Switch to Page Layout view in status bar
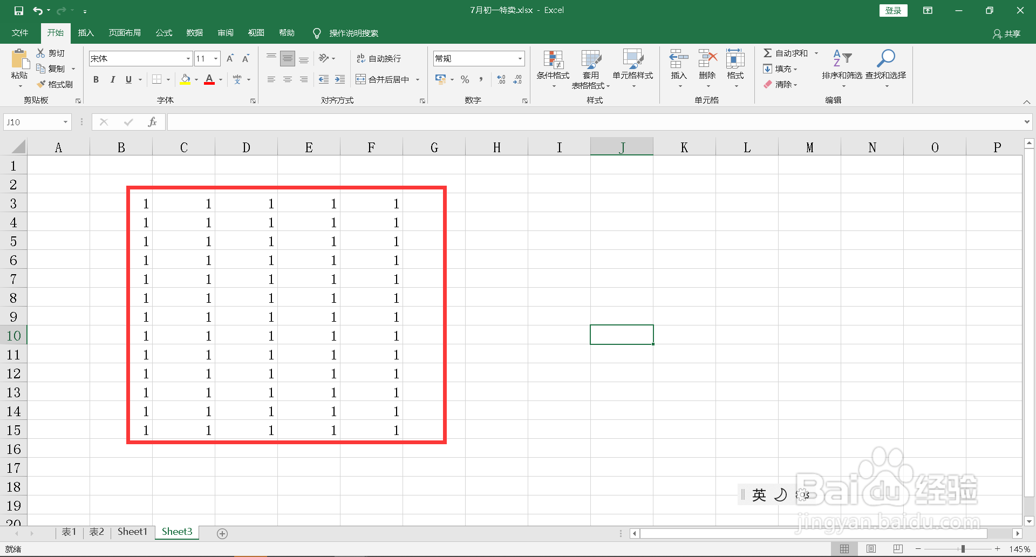1036x557 pixels. [871, 549]
